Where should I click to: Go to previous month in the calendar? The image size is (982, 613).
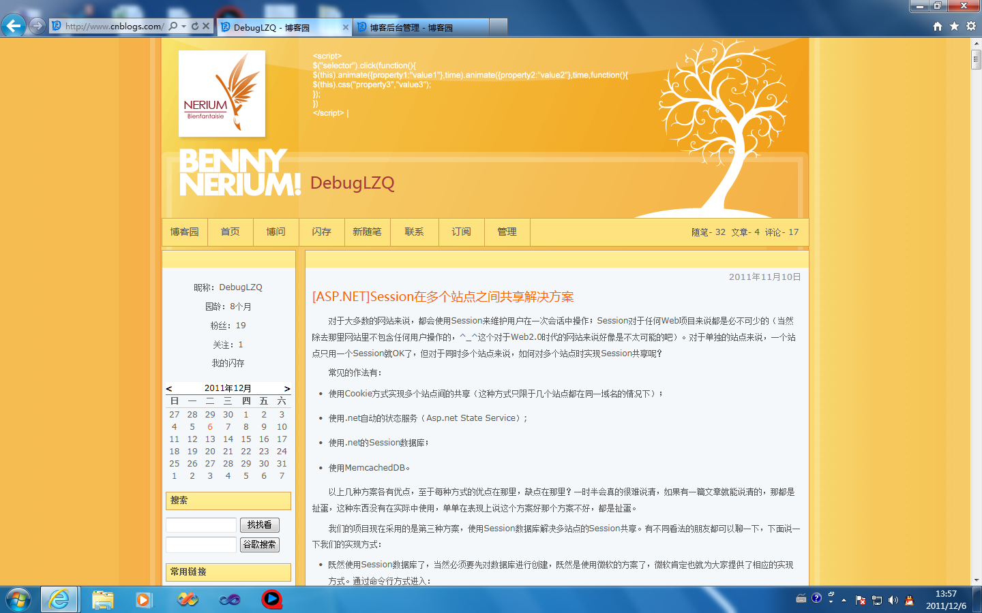tap(169, 388)
